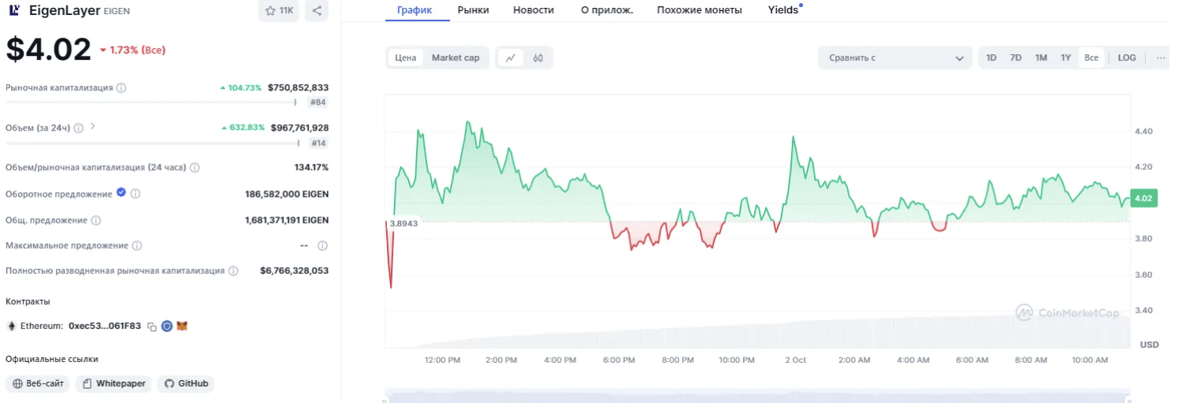Open the chart more options ellipsis
This screenshot has width=1193, height=403.
coord(1161,57)
